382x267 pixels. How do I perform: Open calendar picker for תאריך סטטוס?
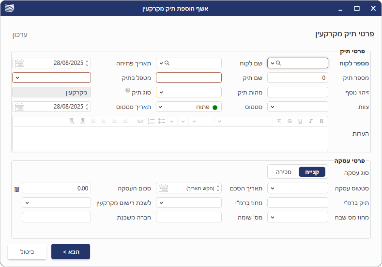coord(19,107)
